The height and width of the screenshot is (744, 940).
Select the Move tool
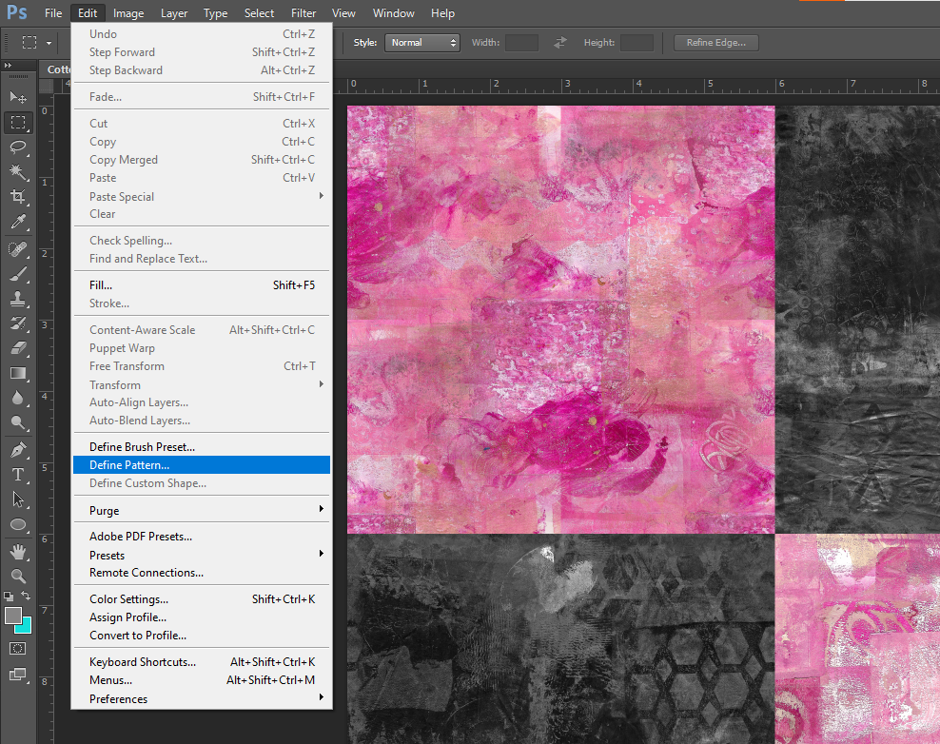tap(18, 97)
